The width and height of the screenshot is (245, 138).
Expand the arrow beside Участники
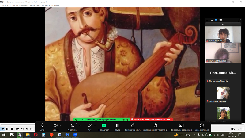(x=80, y=125)
